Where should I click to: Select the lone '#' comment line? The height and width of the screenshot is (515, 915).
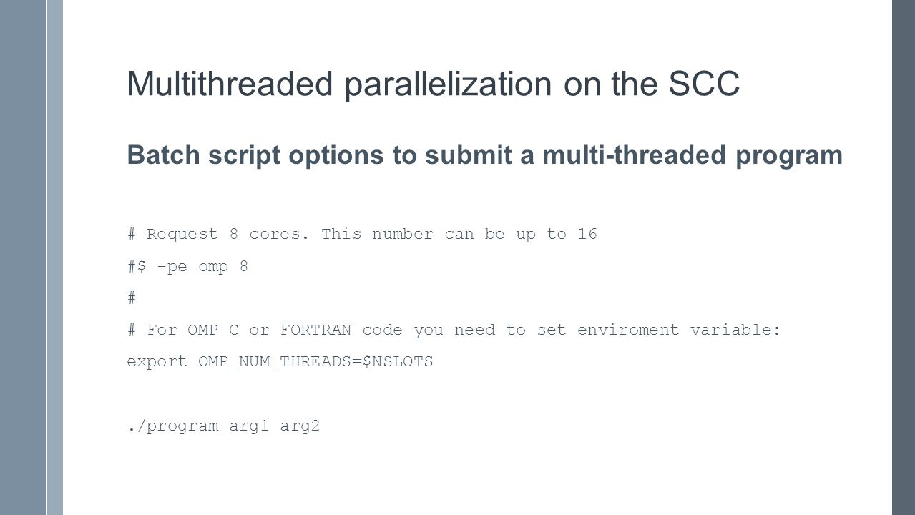tap(132, 298)
